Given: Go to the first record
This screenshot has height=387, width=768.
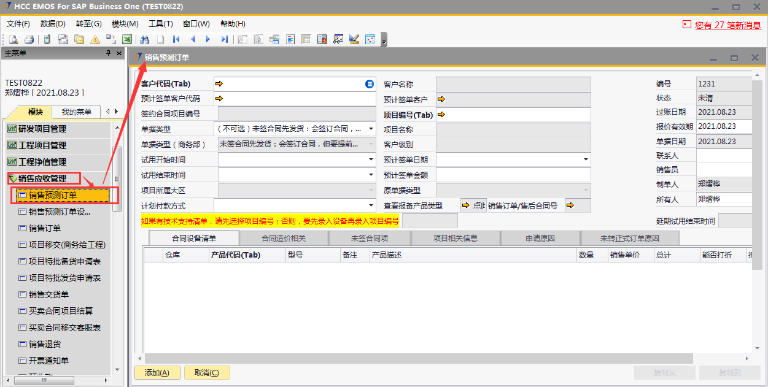Looking at the screenshot, I should coord(177,39).
